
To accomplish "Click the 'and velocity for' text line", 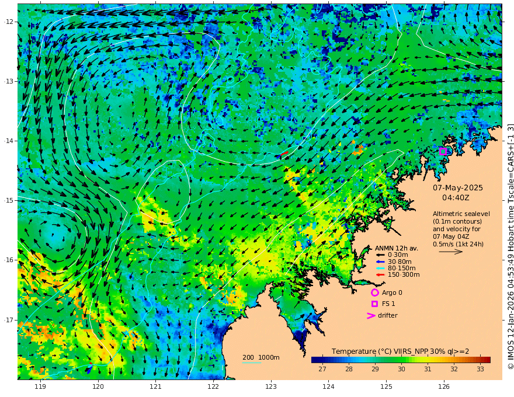I will (x=457, y=229).
